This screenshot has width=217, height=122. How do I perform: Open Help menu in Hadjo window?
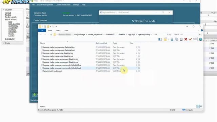click(x=83, y=5)
